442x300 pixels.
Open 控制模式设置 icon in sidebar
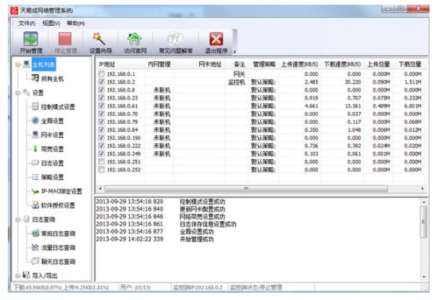35,107
